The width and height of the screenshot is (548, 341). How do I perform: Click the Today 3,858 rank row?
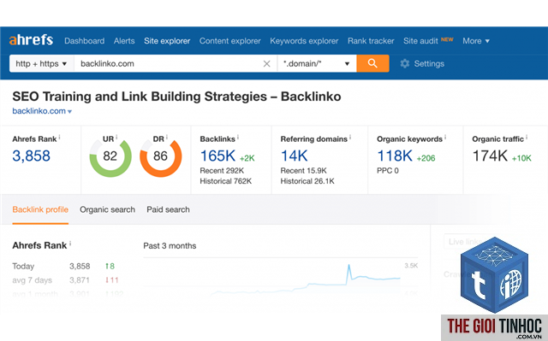pos(63,266)
